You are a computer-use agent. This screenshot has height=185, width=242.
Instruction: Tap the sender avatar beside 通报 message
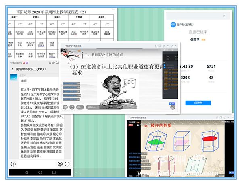[x=14, y=77]
